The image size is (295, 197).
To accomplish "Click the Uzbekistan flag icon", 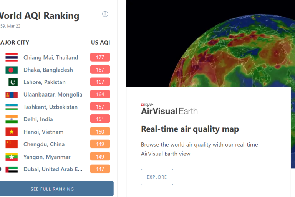I will tap(12, 107).
